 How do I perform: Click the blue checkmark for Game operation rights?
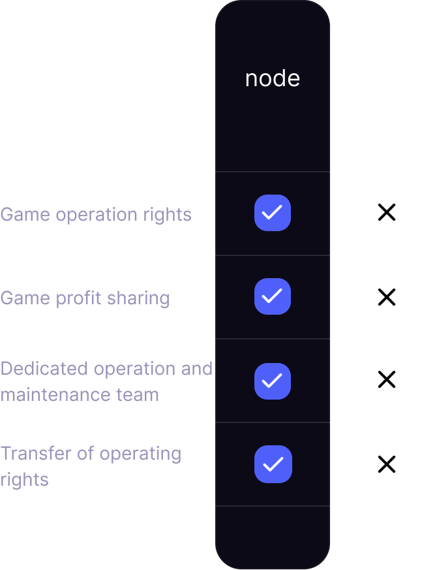pos(273,213)
